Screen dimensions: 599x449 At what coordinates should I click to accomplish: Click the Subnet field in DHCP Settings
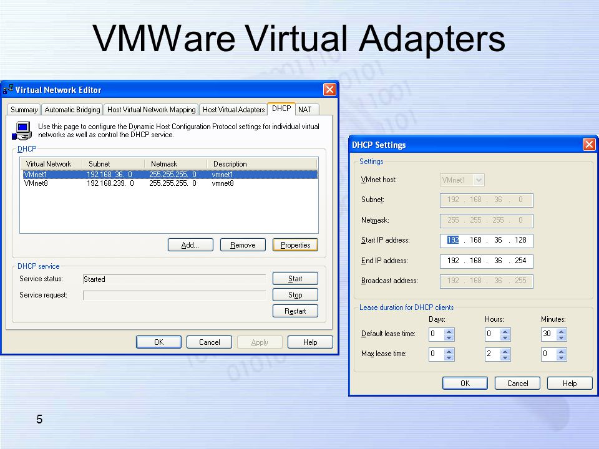pos(486,200)
